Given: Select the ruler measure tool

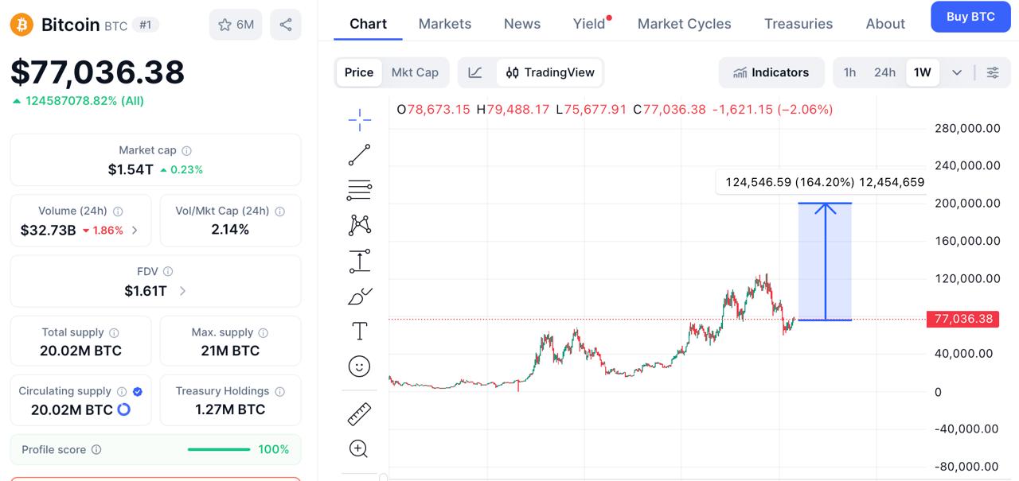Looking at the screenshot, I should point(360,414).
